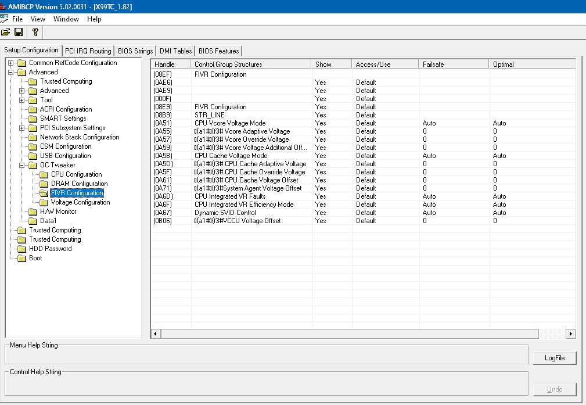Switch to the PCI IRQ Routing tab

88,51
